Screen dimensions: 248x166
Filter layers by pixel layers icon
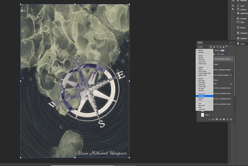[x=211, y=47]
